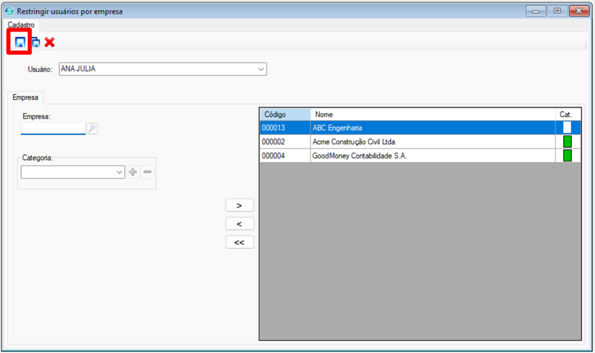Search for a company with the magnifier icon
Viewport: 595px width, 353px height.
(x=92, y=128)
